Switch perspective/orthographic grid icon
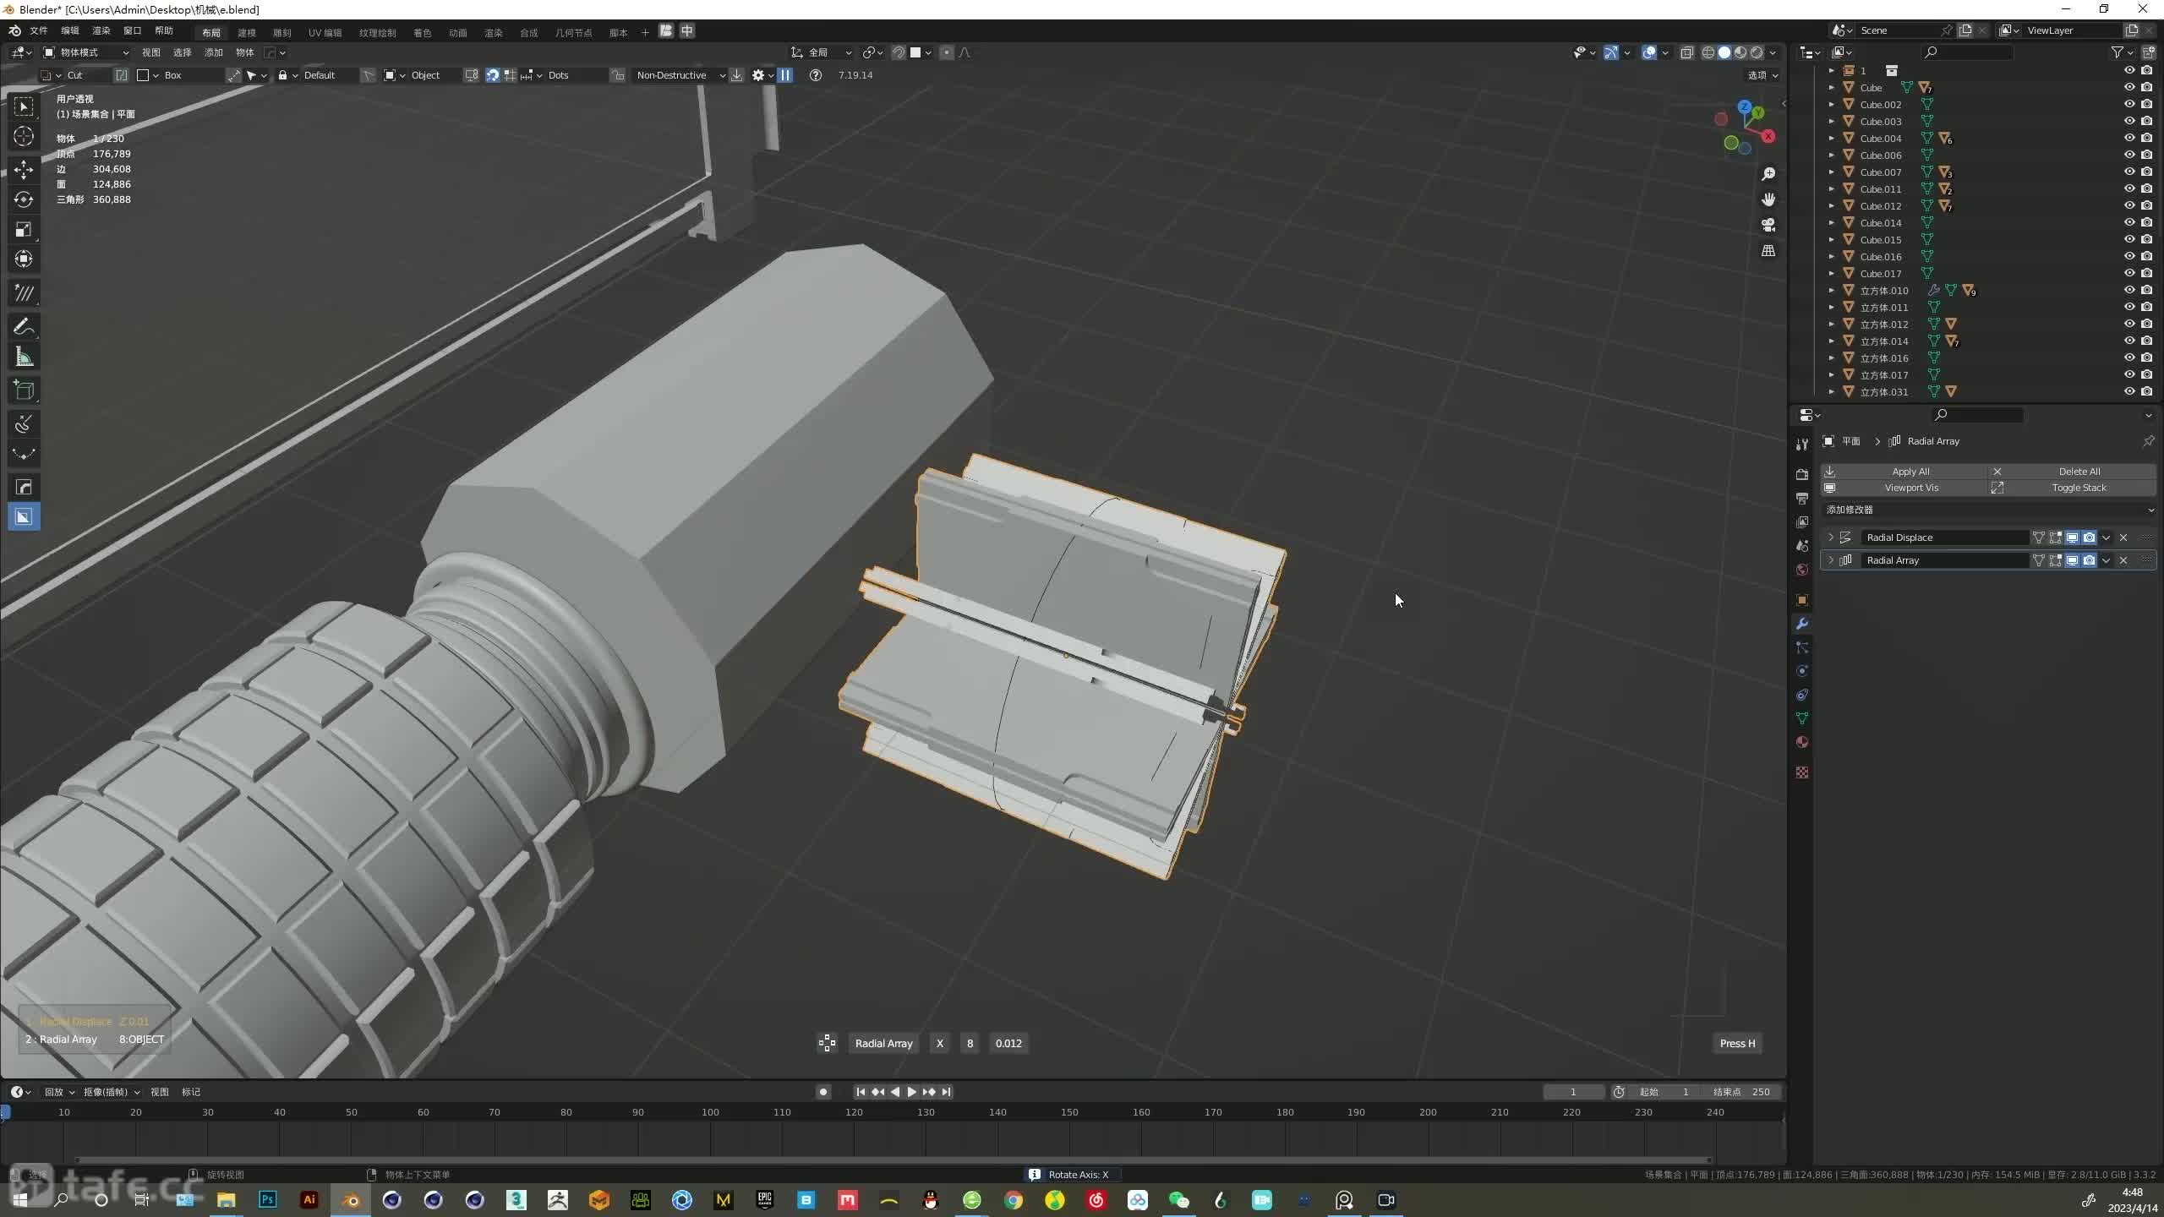 (1768, 251)
